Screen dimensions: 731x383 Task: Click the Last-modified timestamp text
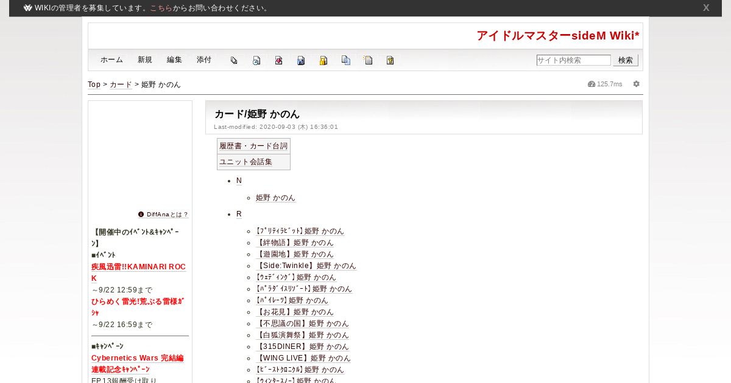(276, 127)
